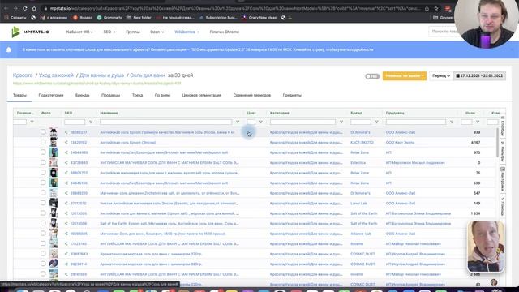The width and height of the screenshot is (519, 292).
Task: Open filter icon of Позиция column
Action: coord(32,122)
